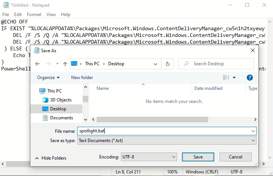Click Notepad horizontal scroll left arrow
Viewport: 273px width, 176px height.
click(3, 164)
